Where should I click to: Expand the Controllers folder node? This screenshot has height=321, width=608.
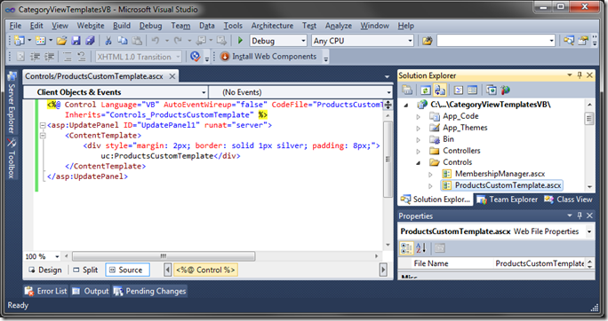pyautogui.click(x=419, y=152)
